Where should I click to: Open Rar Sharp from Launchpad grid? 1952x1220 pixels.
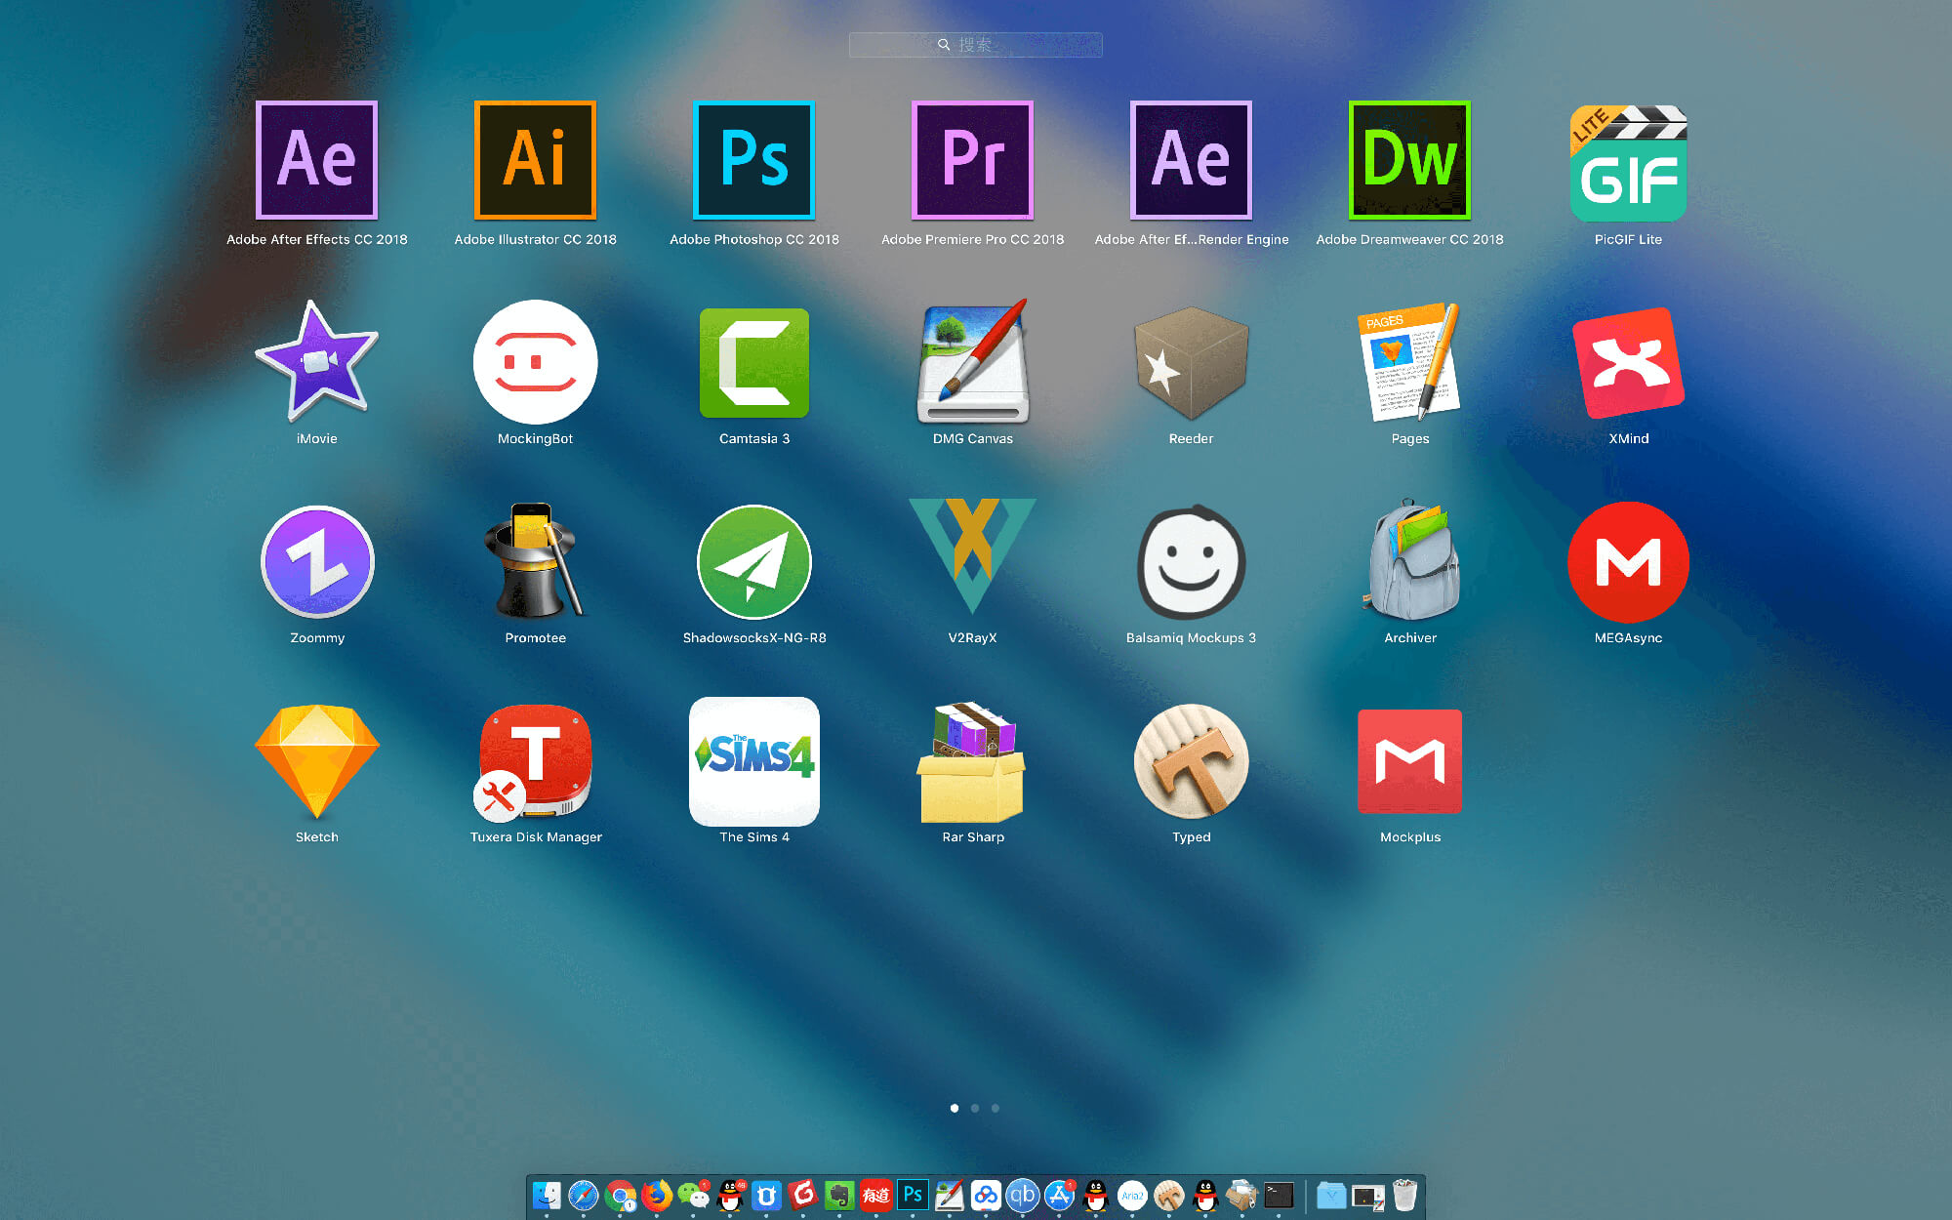coord(972,761)
